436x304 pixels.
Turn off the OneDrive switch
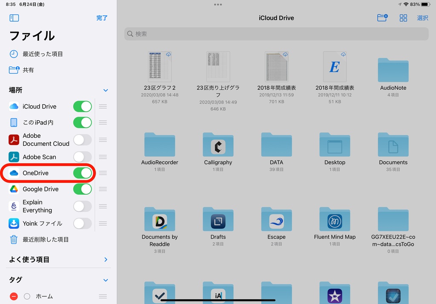coord(82,173)
